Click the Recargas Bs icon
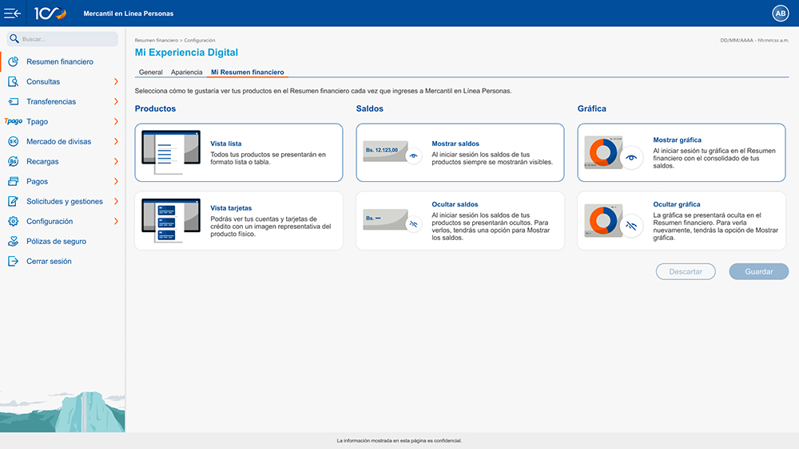Image resolution: width=799 pixels, height=449 pixels. 14,161
